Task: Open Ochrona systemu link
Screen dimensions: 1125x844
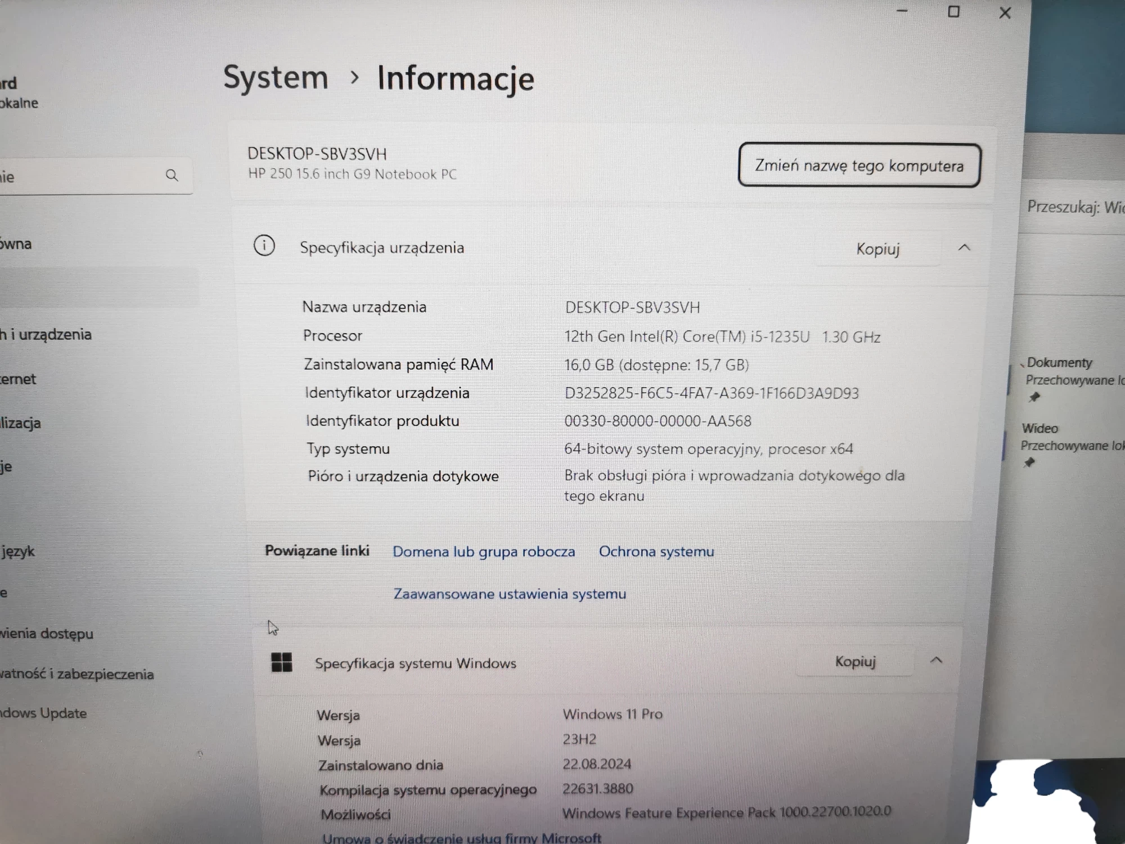Action: point(656,551)
